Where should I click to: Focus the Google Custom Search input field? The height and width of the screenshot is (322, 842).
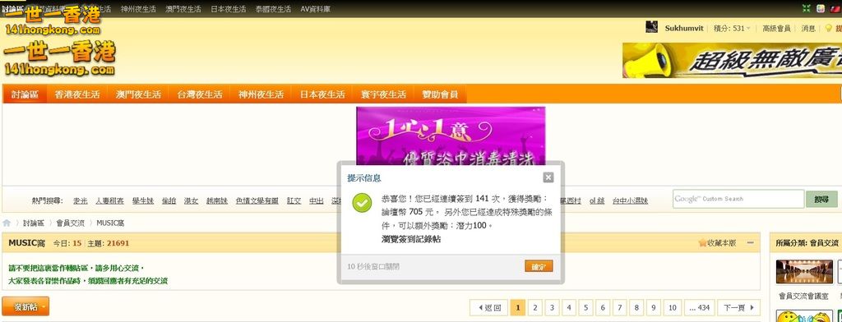click(x=738, y=199)
